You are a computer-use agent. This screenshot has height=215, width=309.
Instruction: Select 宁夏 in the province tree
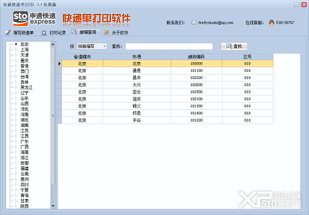pyautogui.click(x=24, y=190)
